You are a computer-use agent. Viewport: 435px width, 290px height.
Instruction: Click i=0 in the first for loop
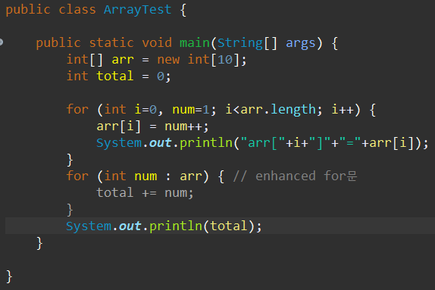pyautogui.click(x=146, y=110)
